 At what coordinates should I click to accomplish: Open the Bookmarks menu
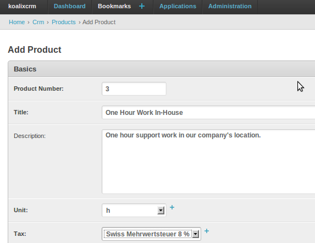(x=114, y=6)
